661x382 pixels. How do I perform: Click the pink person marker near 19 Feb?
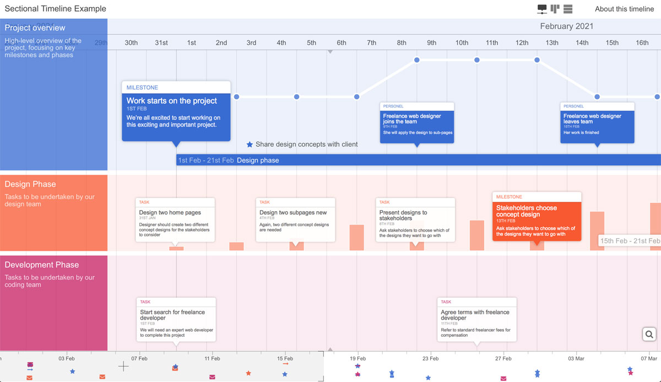357,373
